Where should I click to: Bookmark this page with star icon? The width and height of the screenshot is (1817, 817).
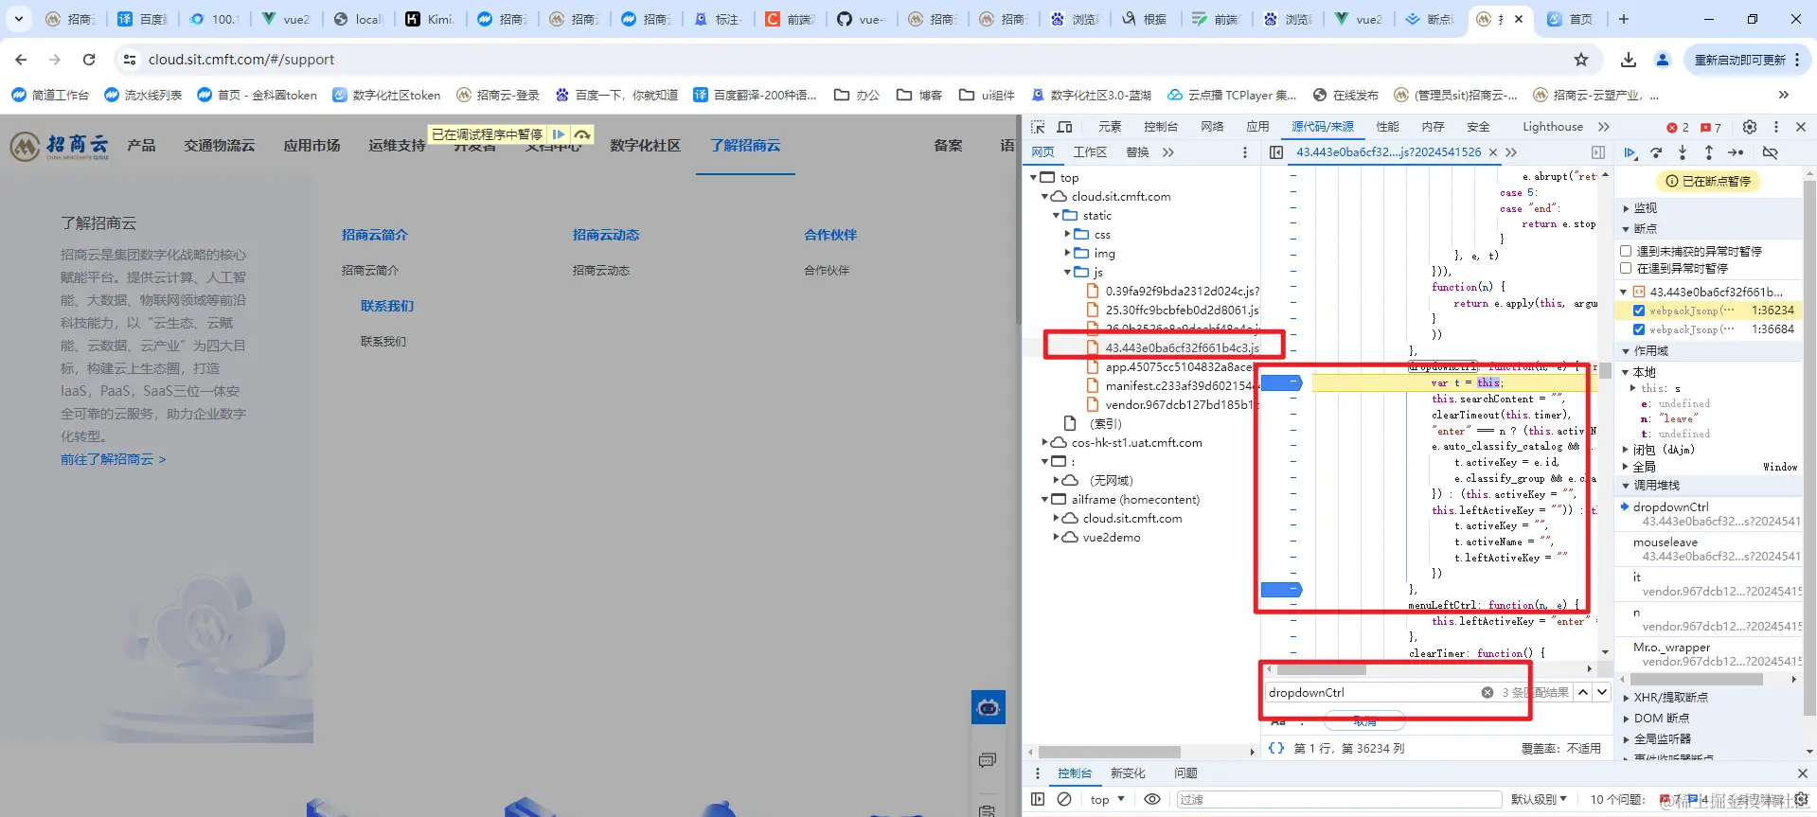tap(1581, 60)
